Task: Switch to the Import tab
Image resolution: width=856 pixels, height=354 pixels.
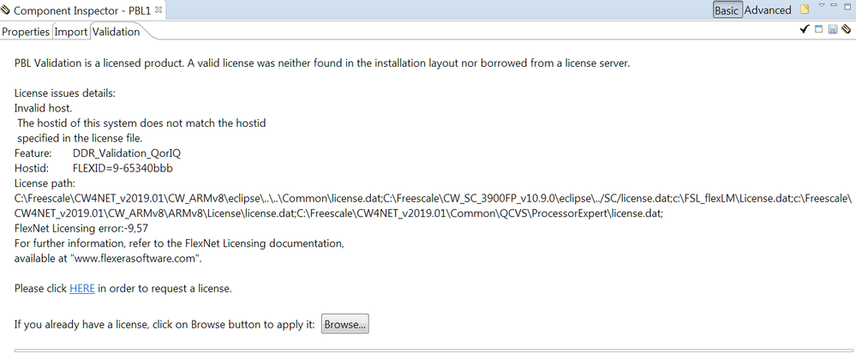Action: pyautogui.click(x=71, y=32)
